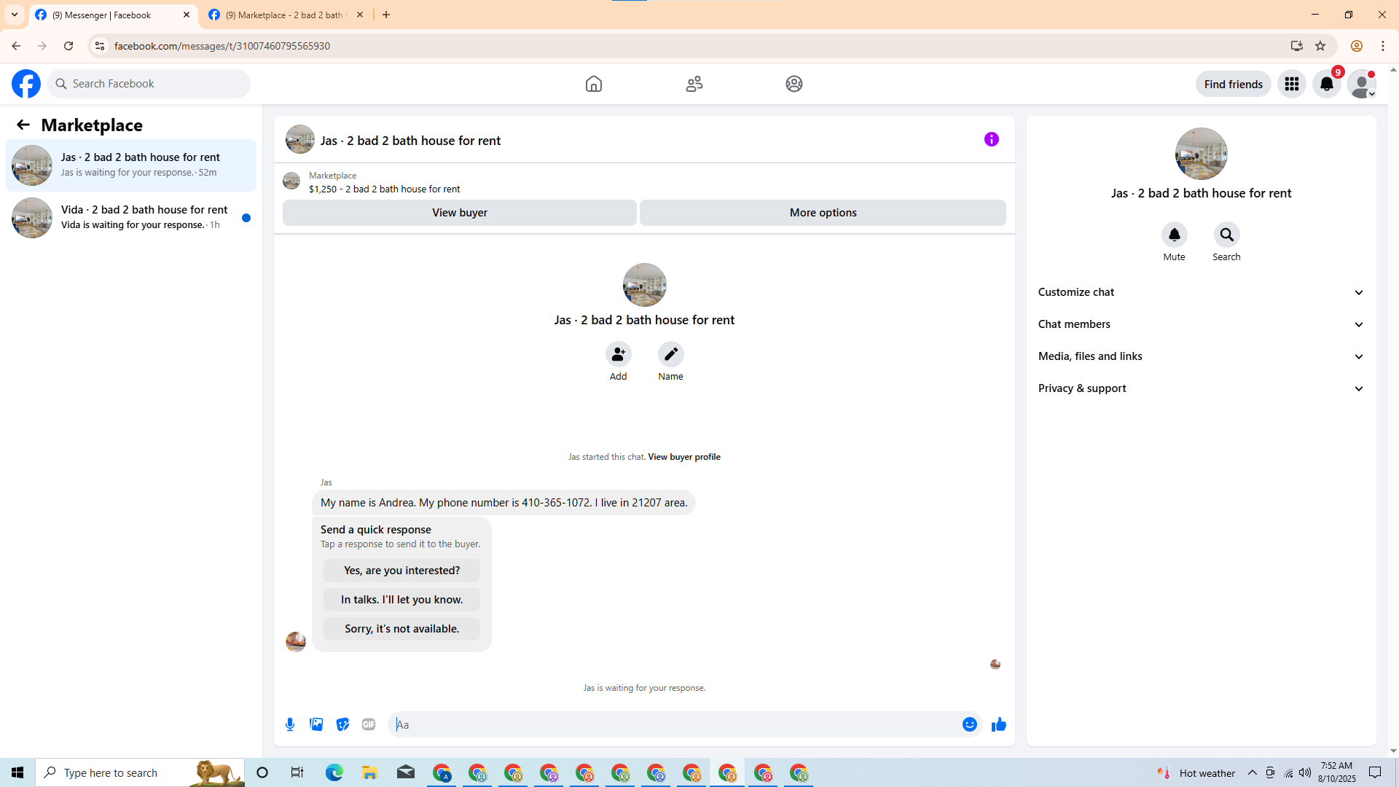
Task: Open the sticker picker icon
Action: (342, 724)
